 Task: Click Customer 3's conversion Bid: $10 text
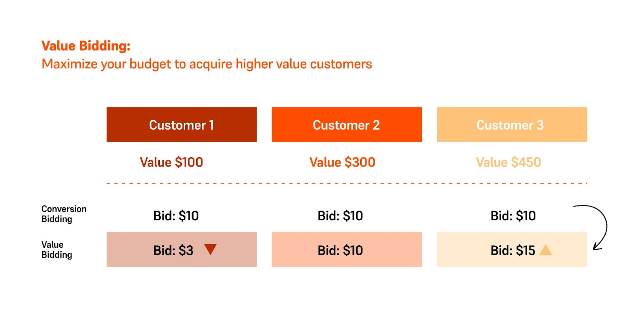513,216
